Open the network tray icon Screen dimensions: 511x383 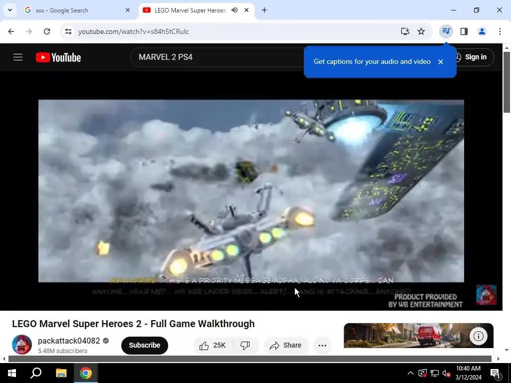(x=435, y=373)
